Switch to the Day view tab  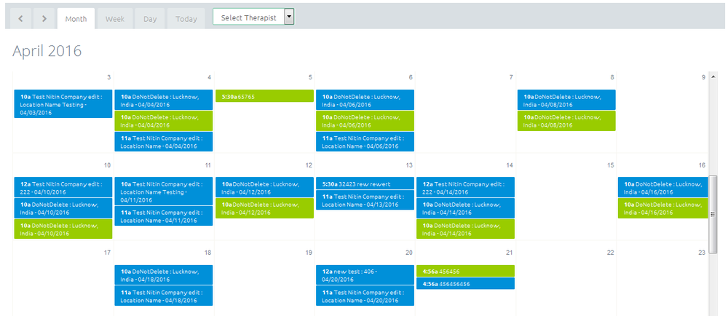coord(150,18)
